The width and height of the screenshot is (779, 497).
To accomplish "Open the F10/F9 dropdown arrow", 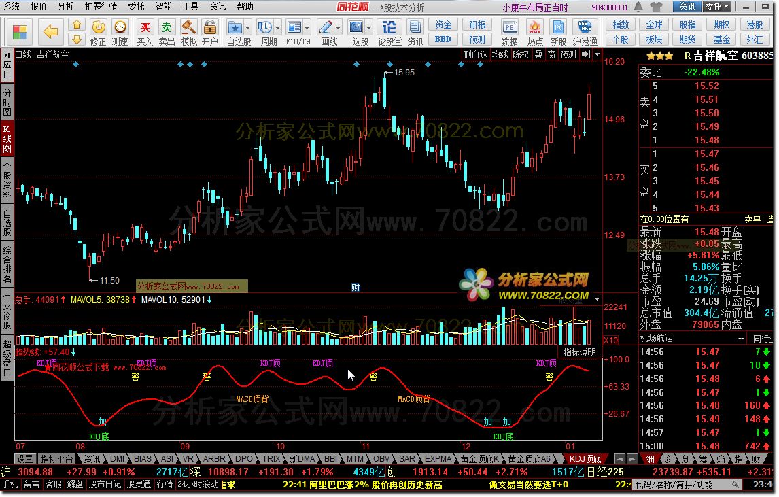I will 307,27.
